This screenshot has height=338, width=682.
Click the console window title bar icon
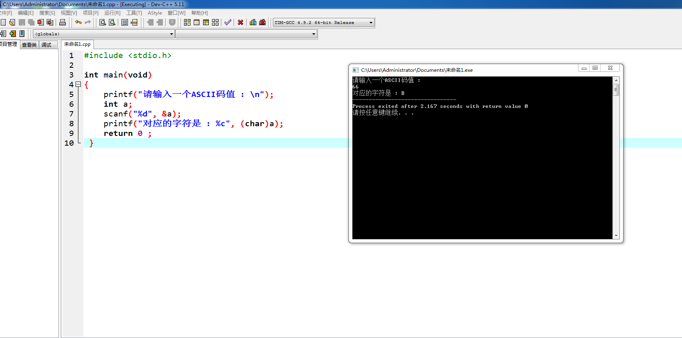[x=355, y=70]
